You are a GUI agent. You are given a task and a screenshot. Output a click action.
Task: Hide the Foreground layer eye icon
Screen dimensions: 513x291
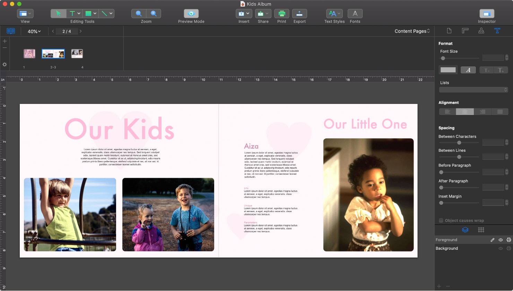point(501,240)
